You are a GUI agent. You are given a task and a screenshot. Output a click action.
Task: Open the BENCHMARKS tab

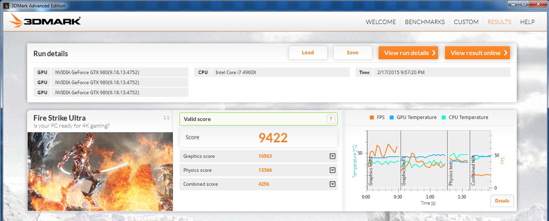pos(425,22)
